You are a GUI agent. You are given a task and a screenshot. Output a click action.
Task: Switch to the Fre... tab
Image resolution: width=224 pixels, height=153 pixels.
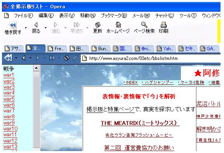tap(57, 49)
